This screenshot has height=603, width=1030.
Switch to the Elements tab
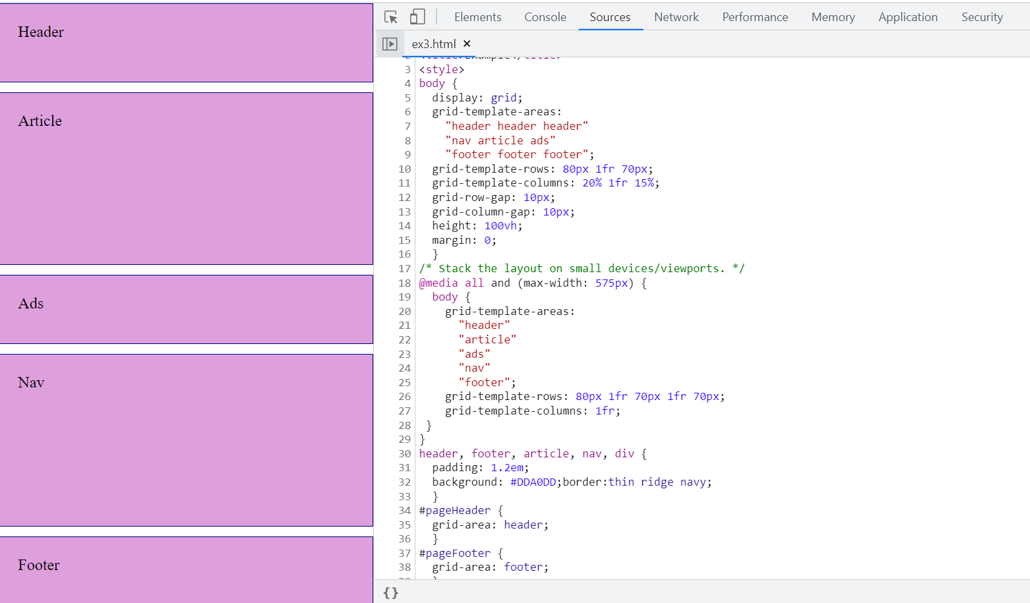(477, 17)
